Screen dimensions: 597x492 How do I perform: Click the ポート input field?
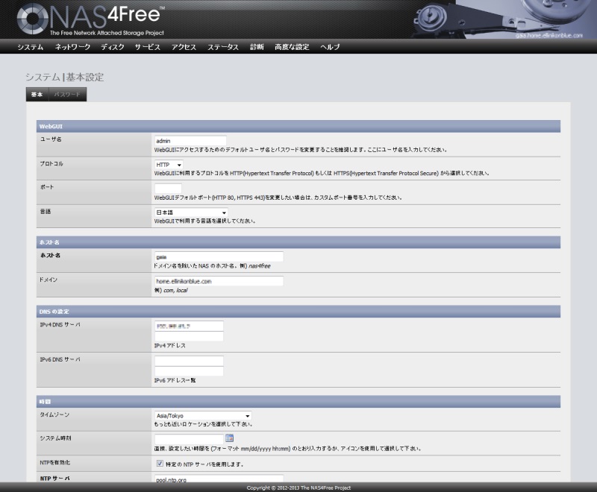point(168,188)
